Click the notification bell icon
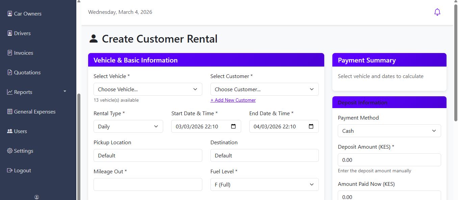 (x=437, y=12)
